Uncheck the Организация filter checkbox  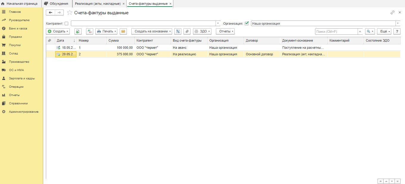(x=247, y=23)
